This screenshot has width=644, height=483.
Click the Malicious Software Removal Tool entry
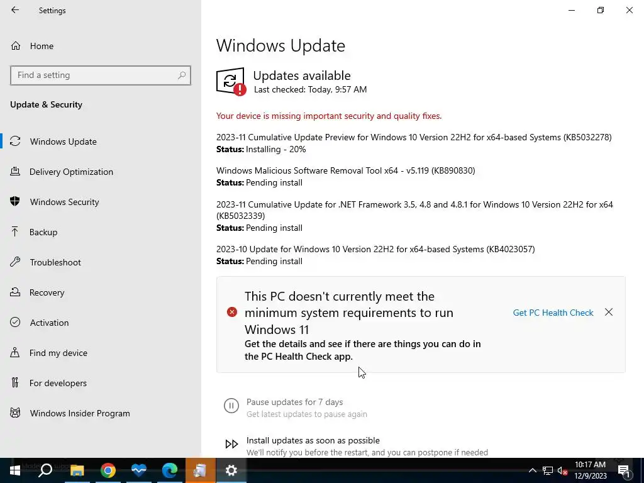pos(346,171)
